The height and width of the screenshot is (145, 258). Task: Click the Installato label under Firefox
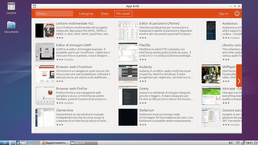pos(69,103)
